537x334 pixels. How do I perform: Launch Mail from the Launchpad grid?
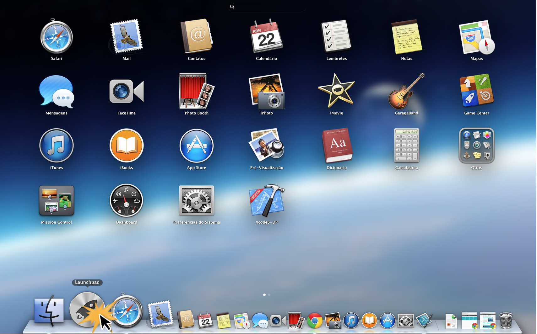point(127,36)
